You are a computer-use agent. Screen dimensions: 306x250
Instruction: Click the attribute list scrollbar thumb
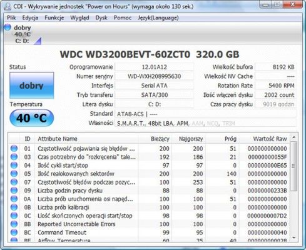(293, 166)
